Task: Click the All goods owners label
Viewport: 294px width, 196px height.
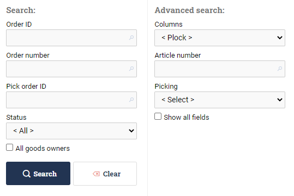Action: (43, 149)
